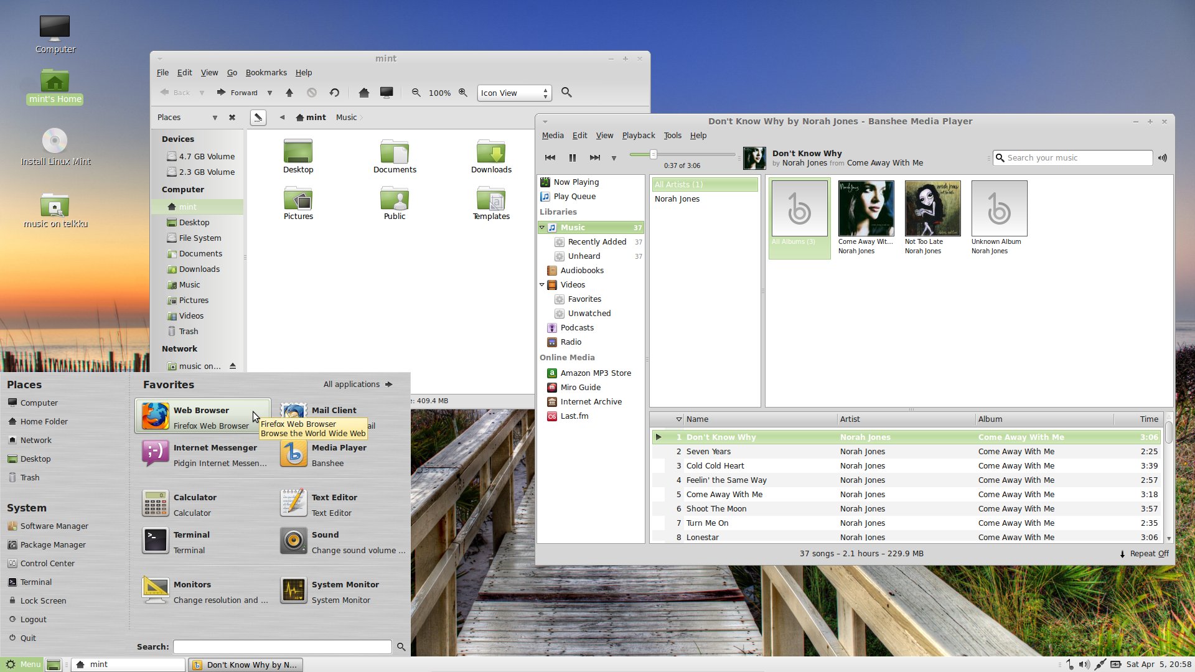Open file manager Go menu
Viewport: 1195px width, 672px height.
[232, 73]
